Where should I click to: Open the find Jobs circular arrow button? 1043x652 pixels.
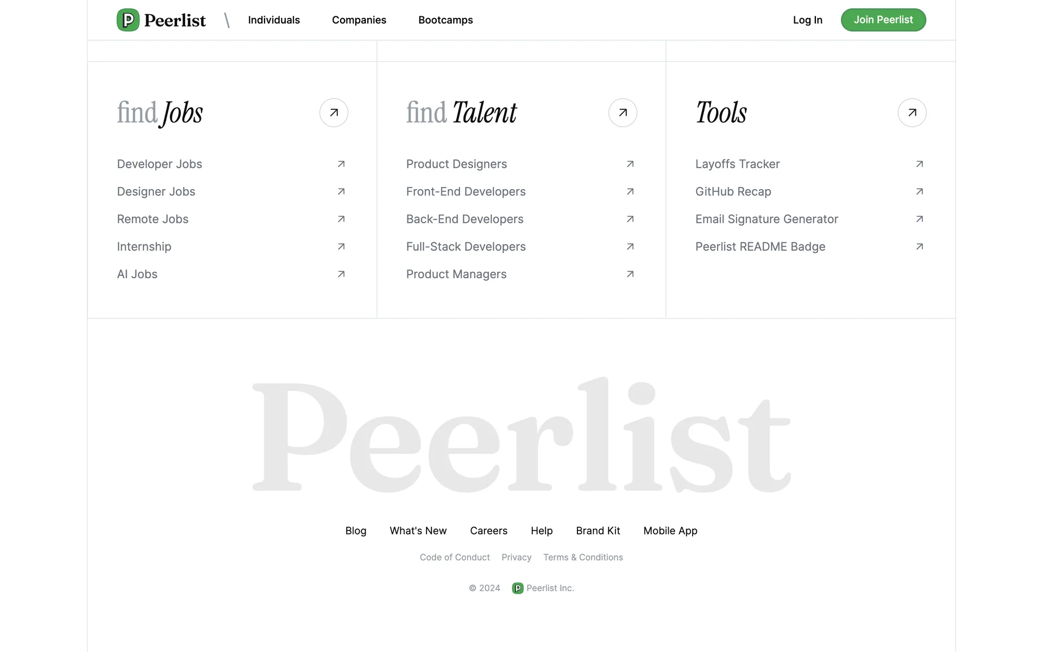[x=334, y=112]
